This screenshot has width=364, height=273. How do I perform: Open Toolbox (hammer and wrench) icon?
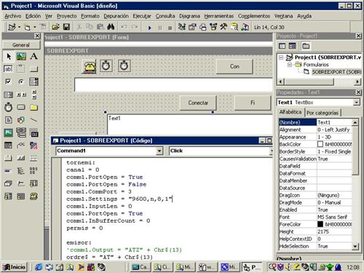(x=223, y=27)
